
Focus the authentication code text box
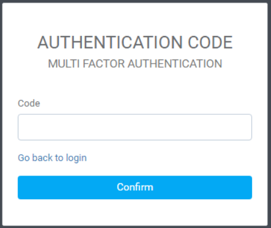point(135,127)
